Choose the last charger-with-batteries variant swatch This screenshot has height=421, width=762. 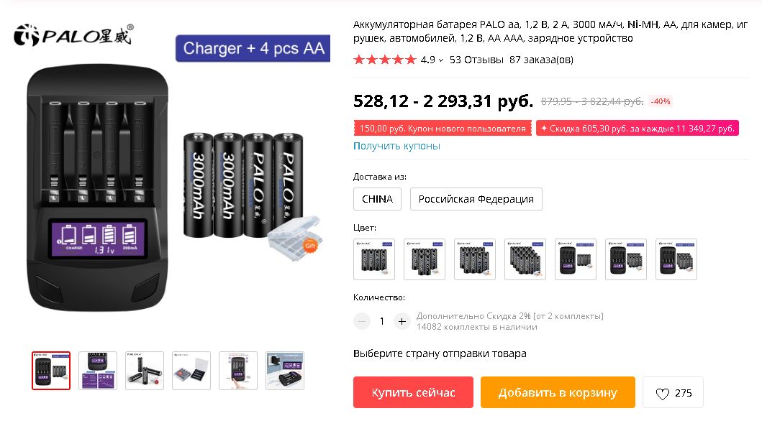(x=676, y=259)
